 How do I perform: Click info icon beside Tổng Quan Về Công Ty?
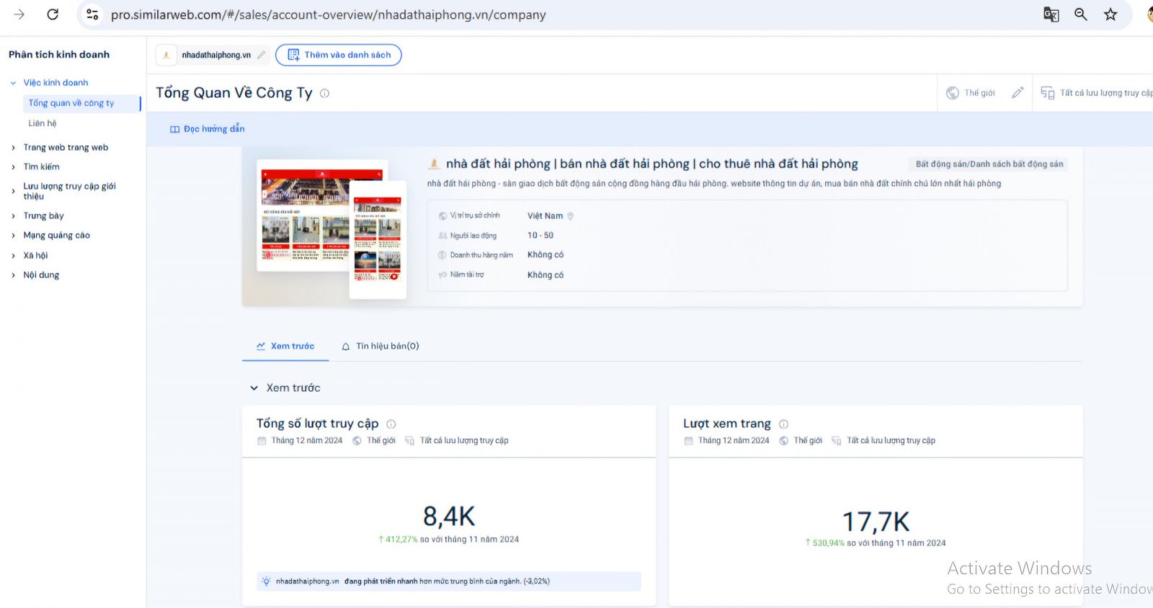point(325,94)
